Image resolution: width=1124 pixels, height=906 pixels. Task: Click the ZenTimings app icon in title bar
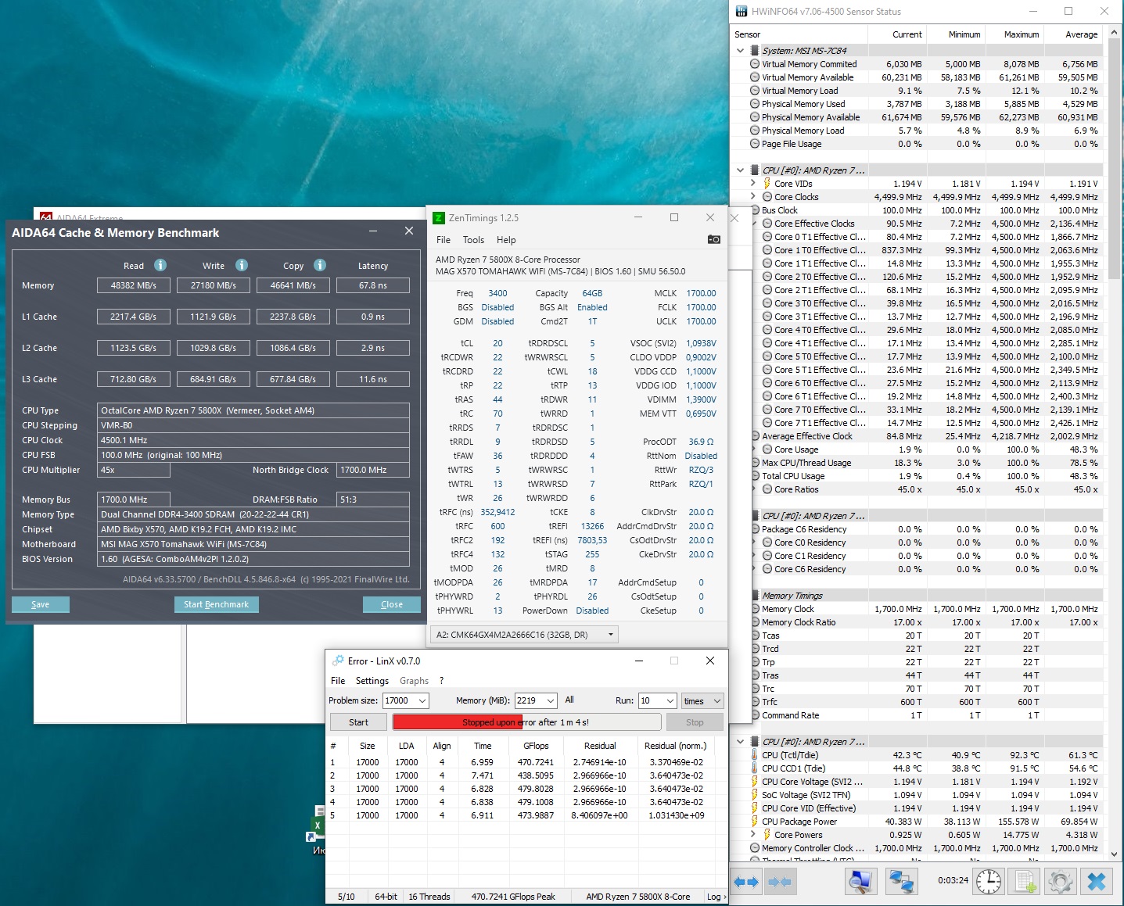(x=439, y=218)
